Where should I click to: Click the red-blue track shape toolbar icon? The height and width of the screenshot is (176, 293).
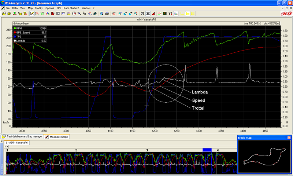click(90, 14)
